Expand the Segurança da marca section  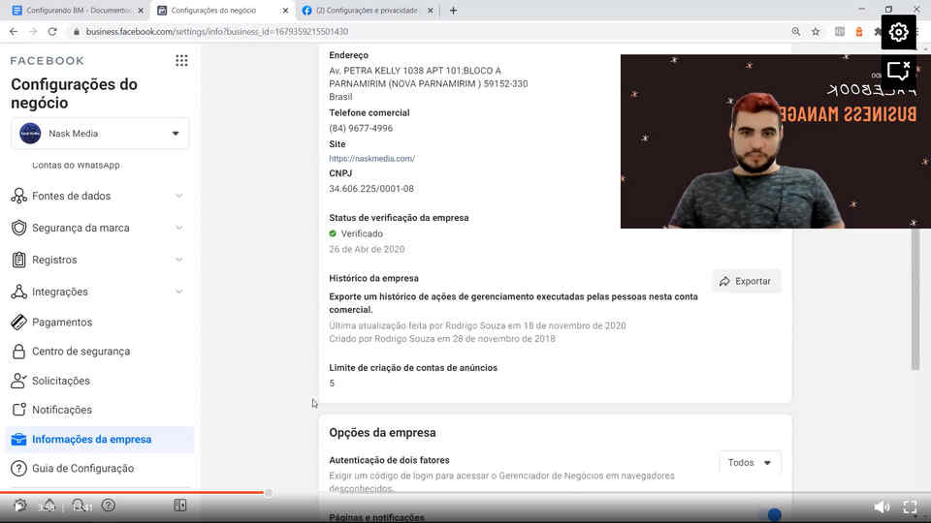[x=178, y=228]
